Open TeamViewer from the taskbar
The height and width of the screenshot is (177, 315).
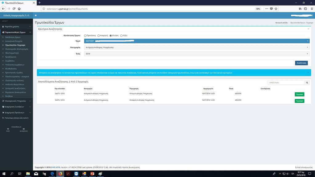pyautogui.click(x=76, y=174)
